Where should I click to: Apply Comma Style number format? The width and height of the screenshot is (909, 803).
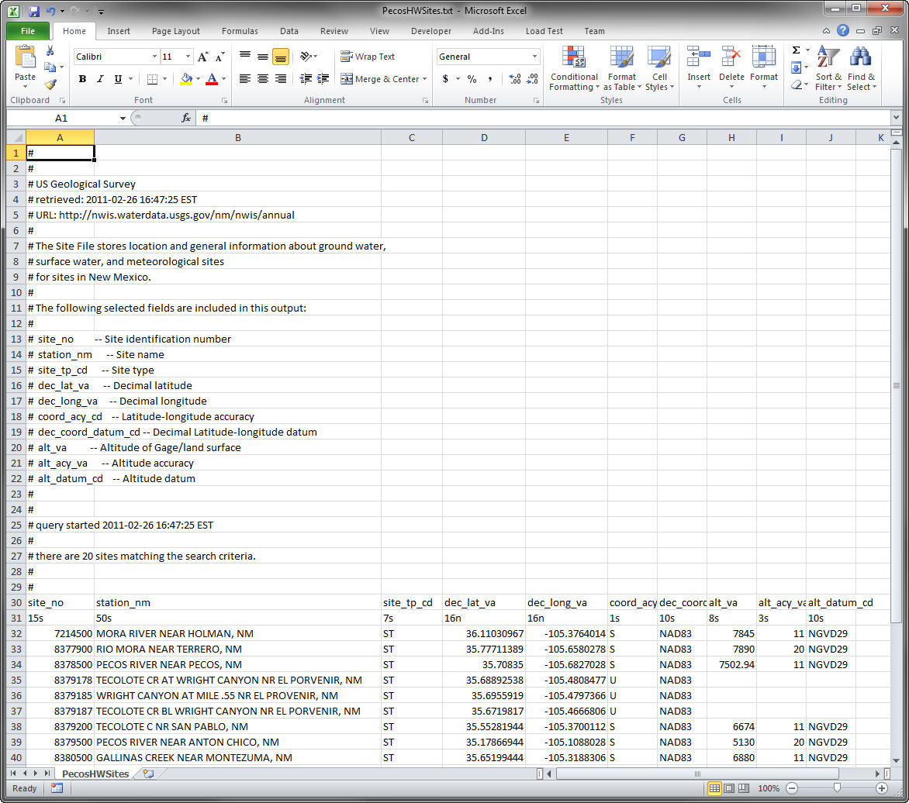[x=490, y=79]
